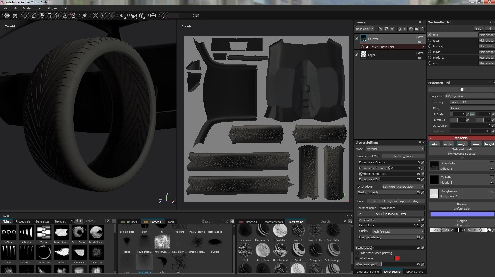Open the Projection UV projection dropdown
This screenshot has width=495, height=277.
pyautogui.click(x=470, y=96)
